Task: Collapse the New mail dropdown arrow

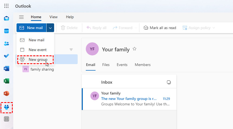Action: point(50,28)
